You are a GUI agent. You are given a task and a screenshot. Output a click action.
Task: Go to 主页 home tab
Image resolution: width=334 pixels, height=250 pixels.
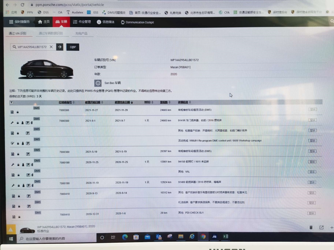coord(44,22)
